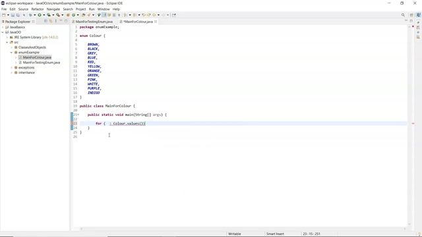Maximize the editor area
422x237 pixels.
point(411,20)
